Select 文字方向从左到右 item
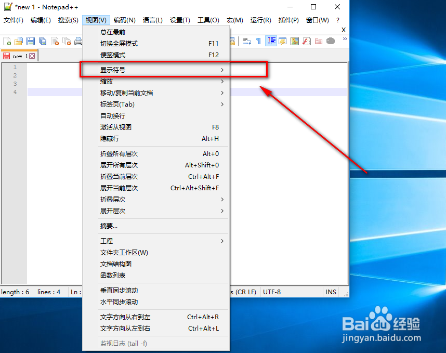 point(156,328)
